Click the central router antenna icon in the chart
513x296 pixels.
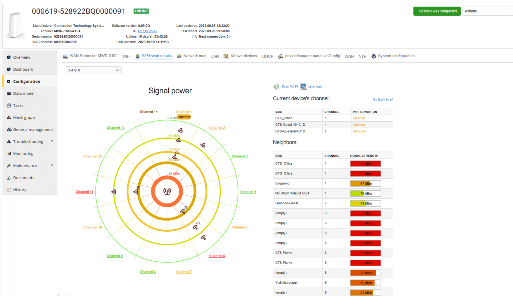[x=166, y=191]
